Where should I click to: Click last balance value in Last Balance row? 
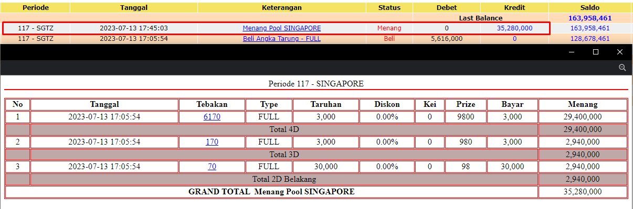coord(590,18)
